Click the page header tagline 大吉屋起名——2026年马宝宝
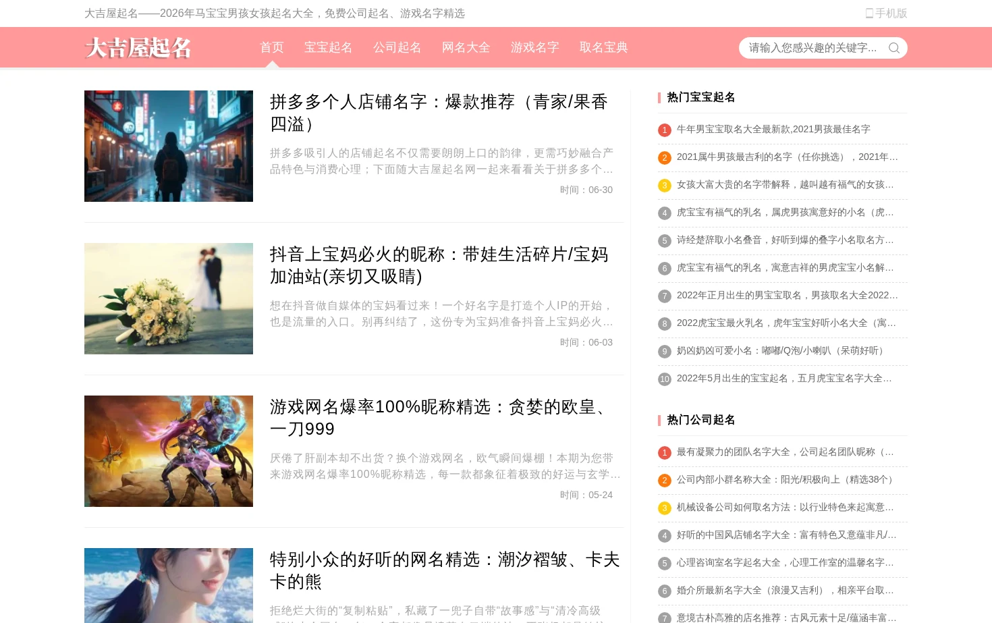The image size is (992, 623). click(x=275, y=13)
